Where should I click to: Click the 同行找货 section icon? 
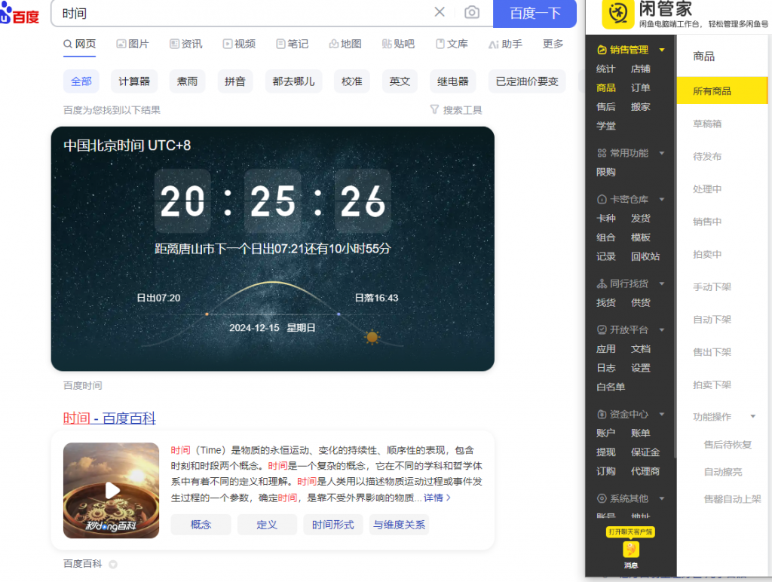602,283
